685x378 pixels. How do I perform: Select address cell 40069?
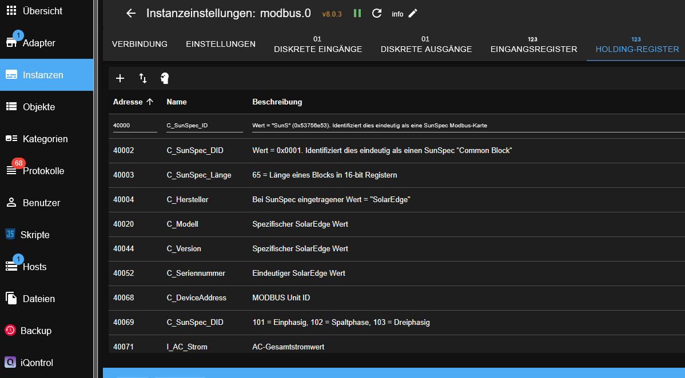124,322
